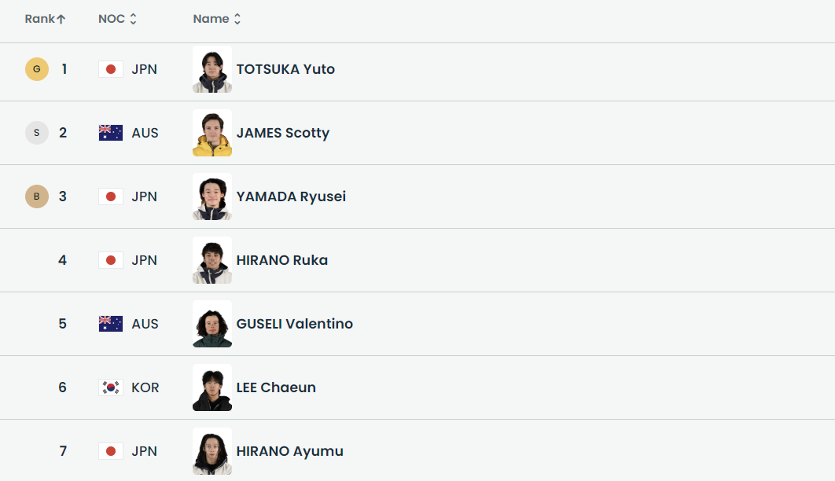Image resolution: width=835 pixels, height=481 pixels.
Task: Click HIRANO Ayumu's headshot thumbnail
Action: 212,451
